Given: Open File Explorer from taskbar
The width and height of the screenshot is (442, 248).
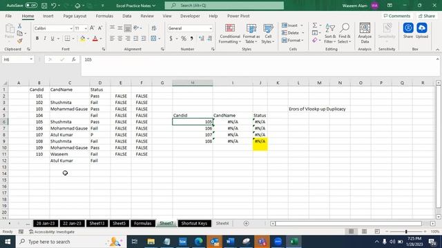Looking at the screenshot, I should pos(151,242).
